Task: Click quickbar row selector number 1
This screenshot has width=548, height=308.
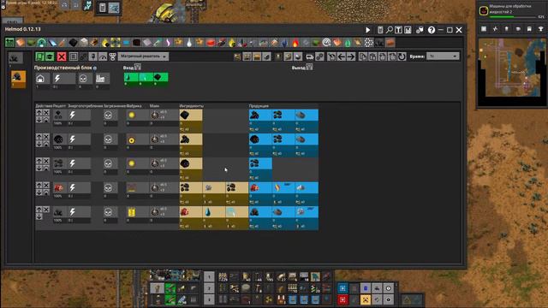Action: [209, 277]
